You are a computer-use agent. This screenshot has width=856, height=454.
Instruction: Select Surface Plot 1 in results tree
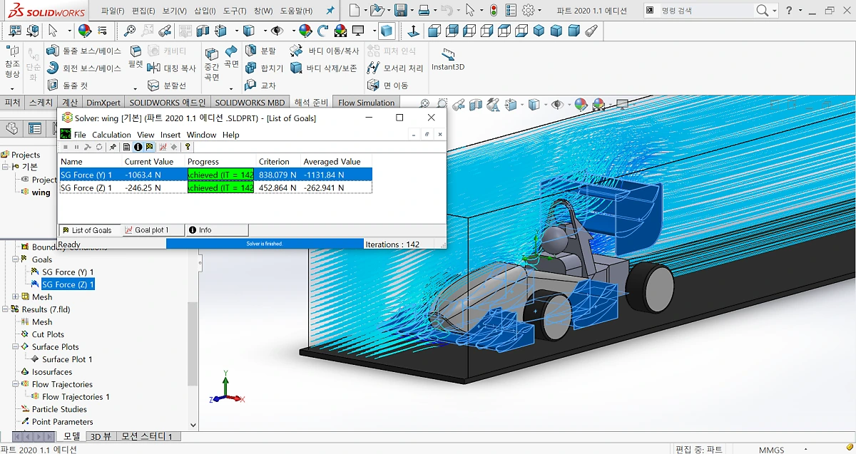point(67,359)
